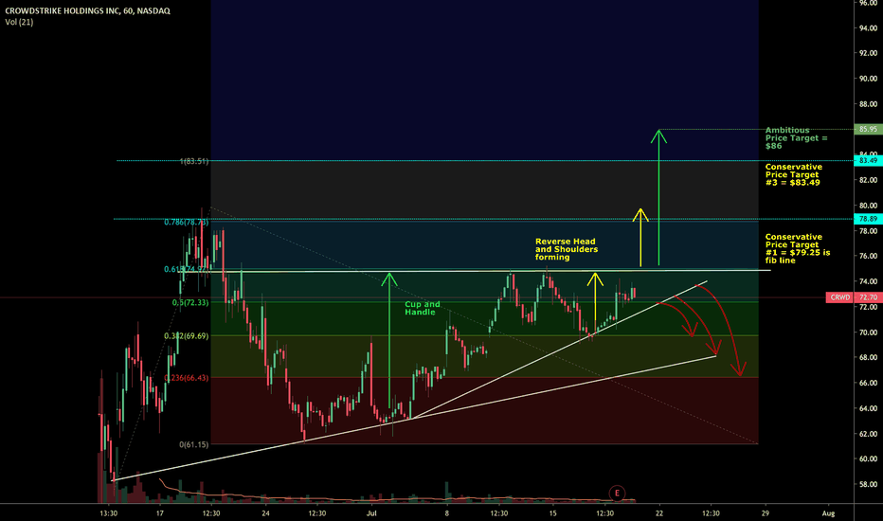This screenshot has height=521, width=883.
Task: Click the 1(83.51) Fibonacci level label
Action: (x=193, y=162)
